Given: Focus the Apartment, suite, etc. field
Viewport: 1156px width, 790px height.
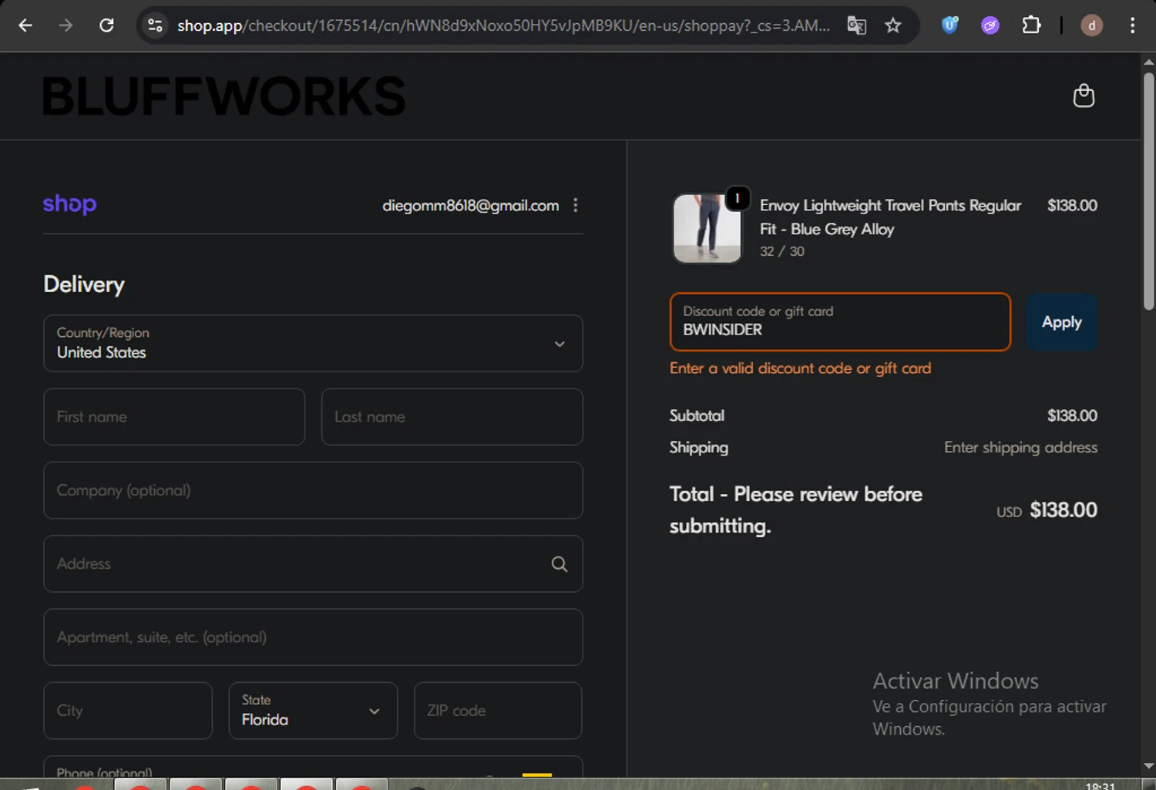Looking at the screenshot, I should pyautogui.click(x=313, y=637).
